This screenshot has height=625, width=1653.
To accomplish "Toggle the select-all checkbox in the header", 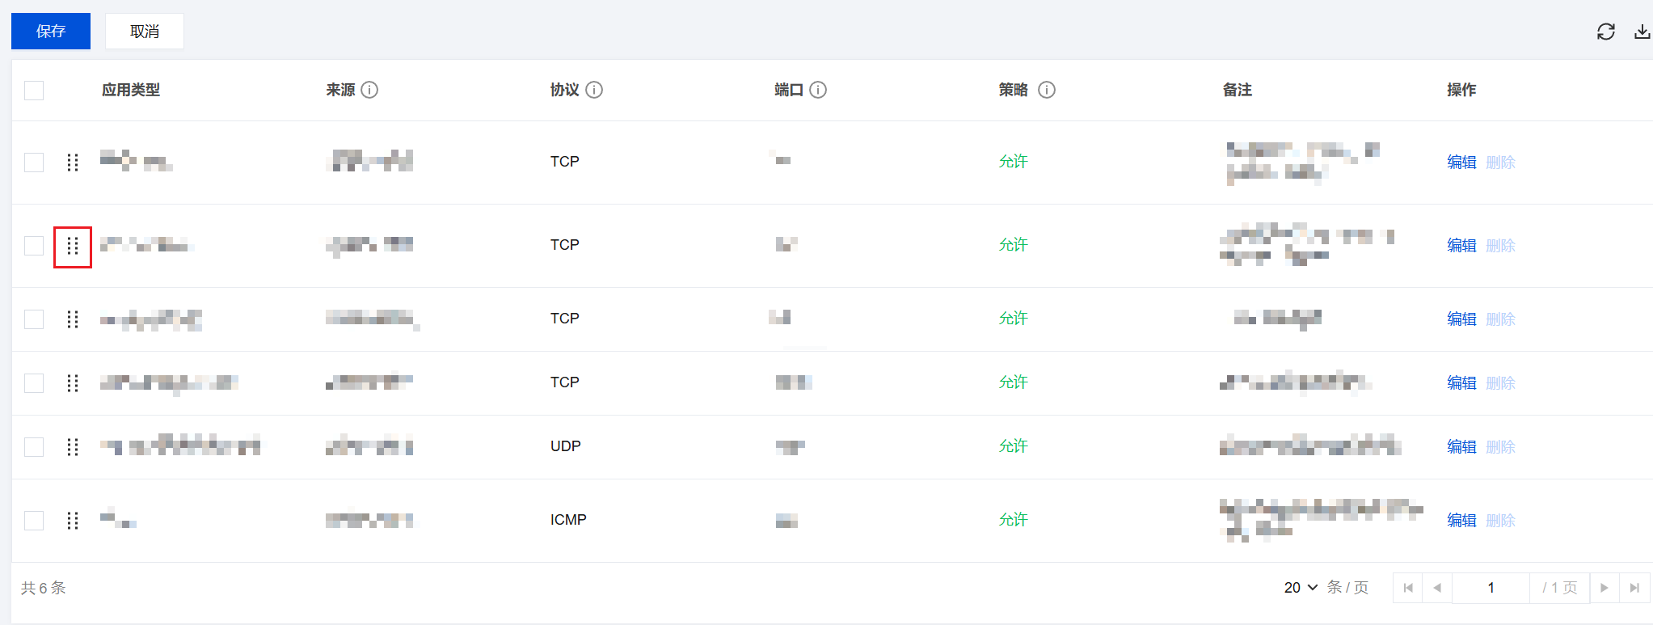I will 34,91.
